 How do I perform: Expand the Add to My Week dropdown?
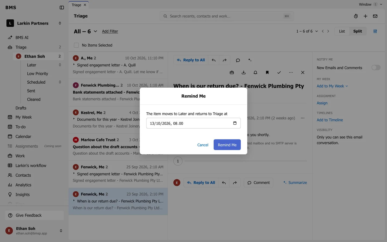332,86
